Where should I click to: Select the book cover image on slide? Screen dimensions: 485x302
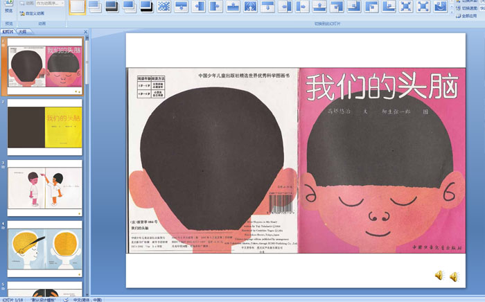pyautogui.click(x=297, y=161)
